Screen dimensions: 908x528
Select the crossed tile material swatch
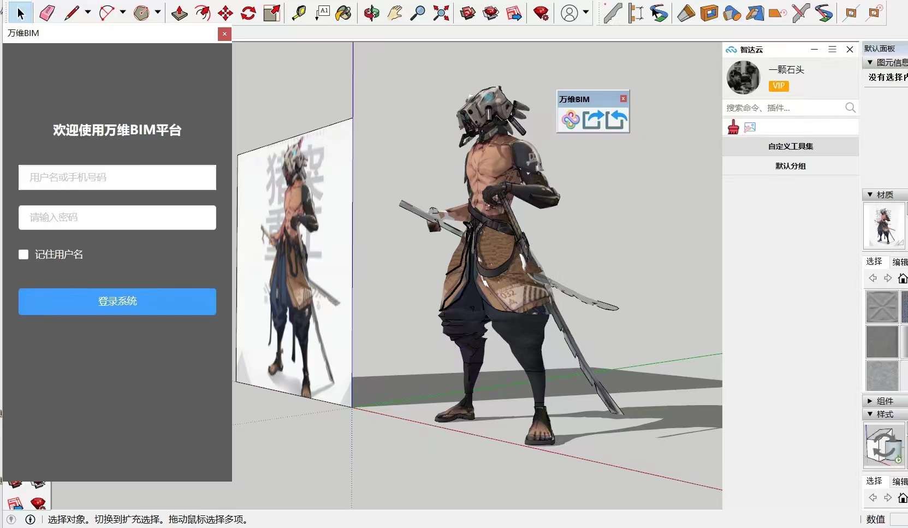pyautogui.click(x=882, y=307)
